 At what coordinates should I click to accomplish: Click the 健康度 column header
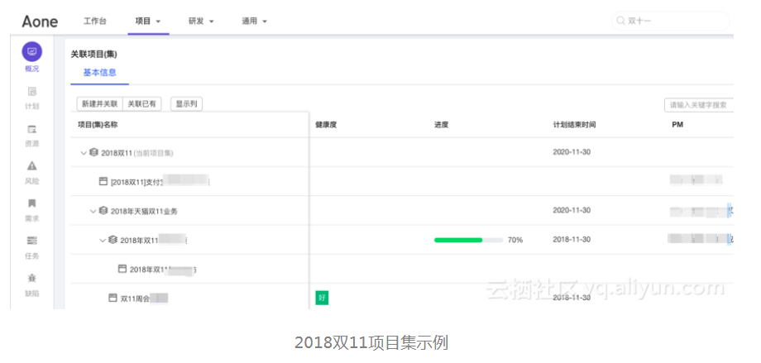[326, 125]
